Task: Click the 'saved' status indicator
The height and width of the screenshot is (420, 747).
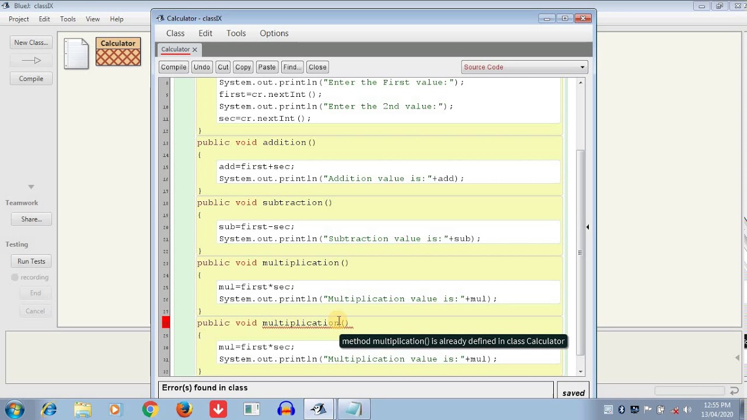Action: pos(573,393)
